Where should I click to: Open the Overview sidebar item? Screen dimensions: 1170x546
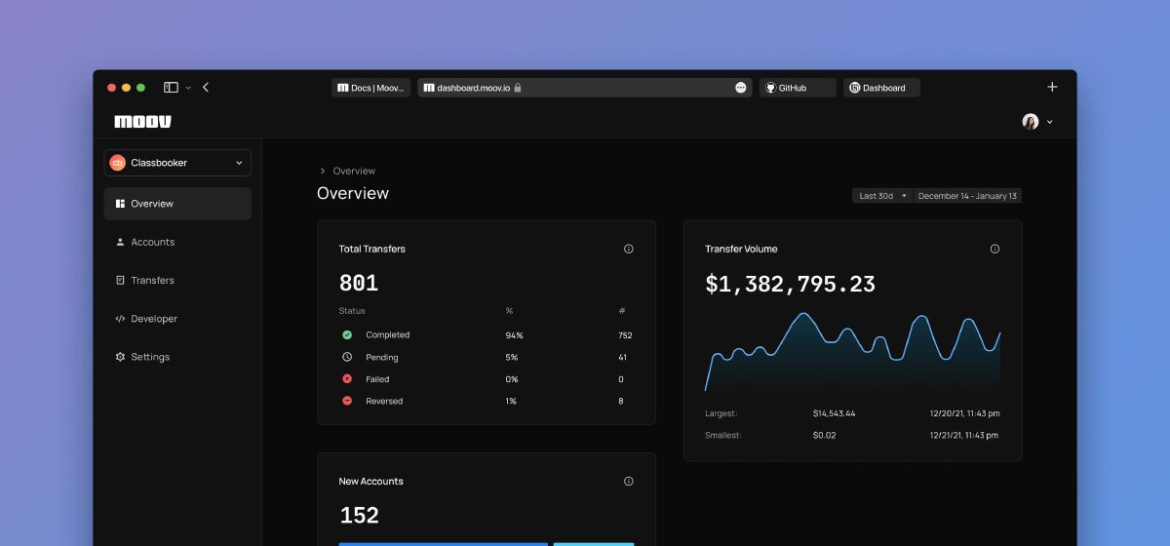(177, 204)
